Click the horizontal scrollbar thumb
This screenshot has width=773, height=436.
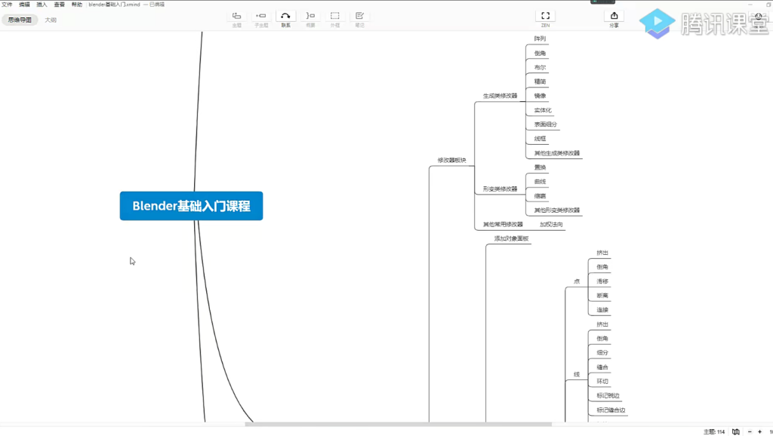(x=399, y=424)
